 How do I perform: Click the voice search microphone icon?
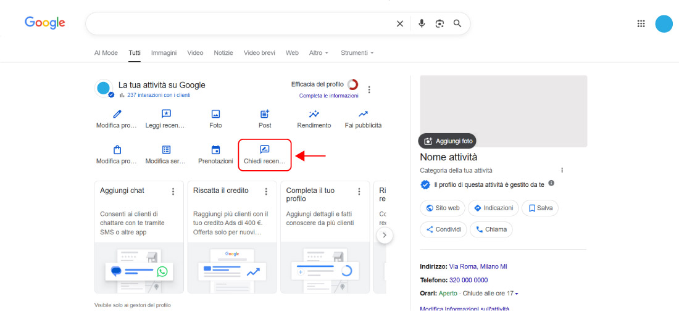(x=422, y=23)
